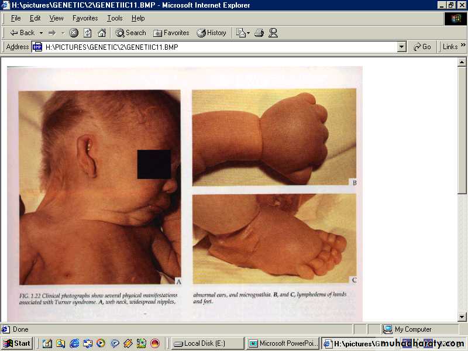Open the address bar dropdown list
Image resolution: width=468 pixels, height=351 pixels.
tap(401, 47)
